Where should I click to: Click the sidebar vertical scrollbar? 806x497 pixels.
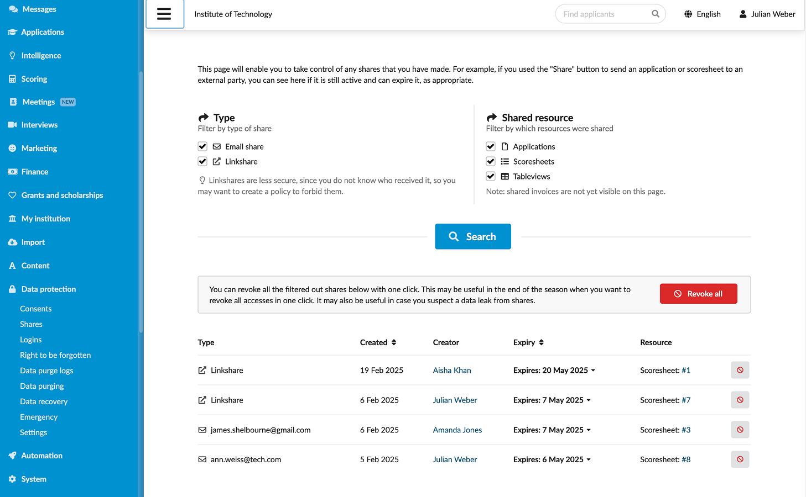click(141, 202)
